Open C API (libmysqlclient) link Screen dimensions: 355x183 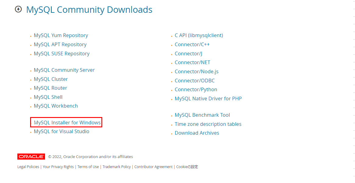(x=199, y=36)
